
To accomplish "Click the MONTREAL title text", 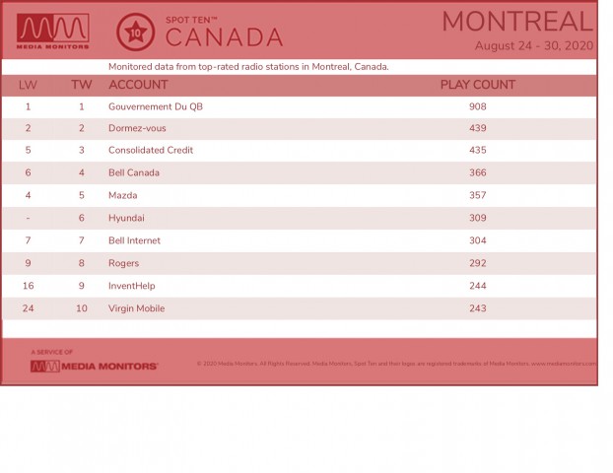I will tap(517, 22).
